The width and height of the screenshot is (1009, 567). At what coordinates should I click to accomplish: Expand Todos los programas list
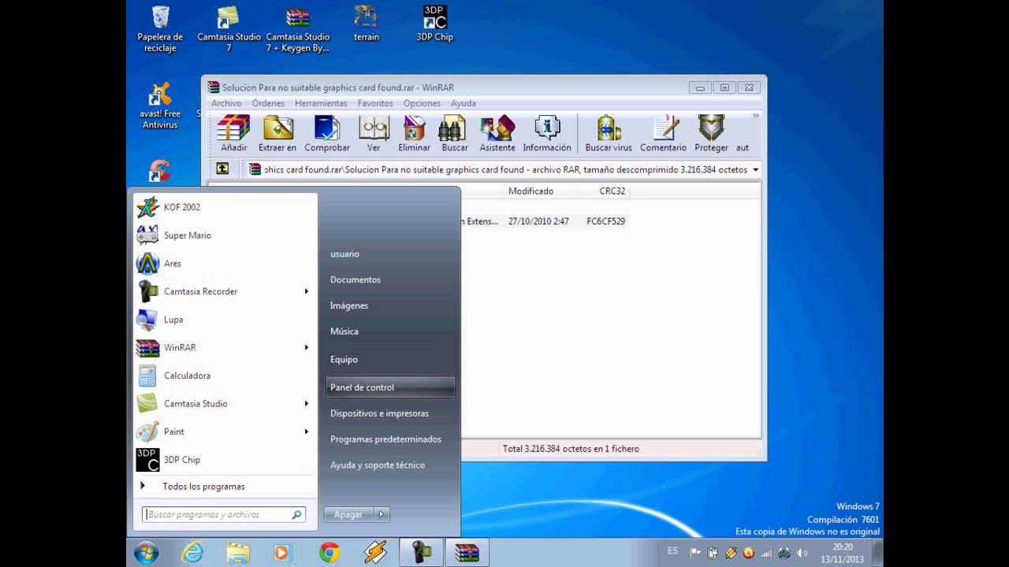pos(225,487)
